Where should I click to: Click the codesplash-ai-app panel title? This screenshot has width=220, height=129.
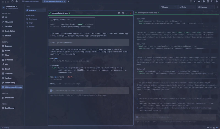click(x=60, y=13)
